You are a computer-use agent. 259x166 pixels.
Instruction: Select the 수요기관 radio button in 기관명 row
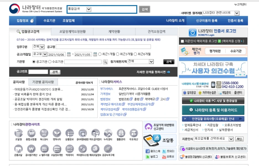point(50,62)
